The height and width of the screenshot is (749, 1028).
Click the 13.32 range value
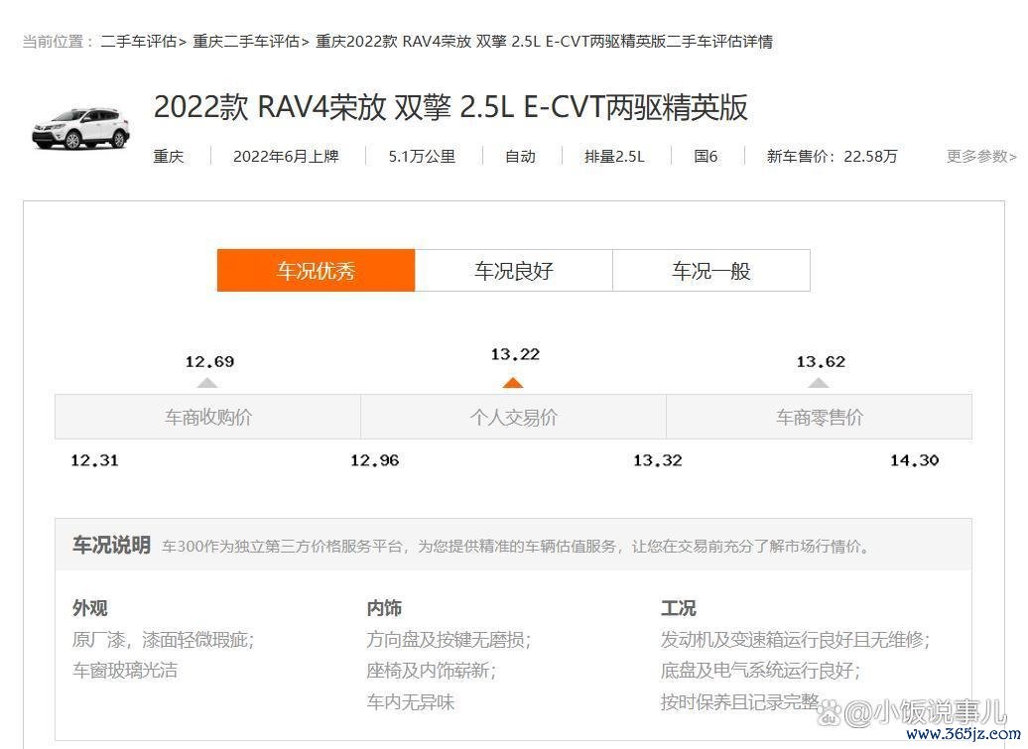click(658, 460)
